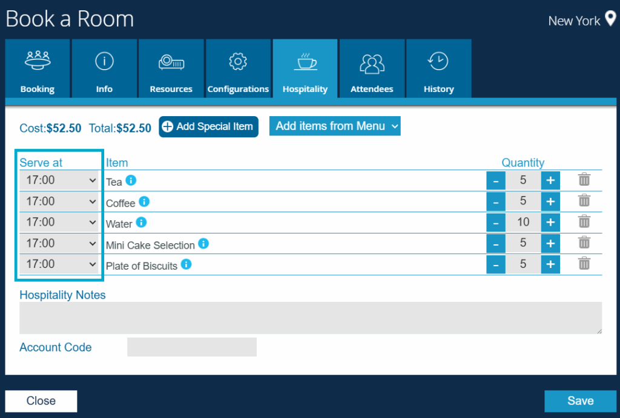Show info for Coffee item

(x=144, y=201)
